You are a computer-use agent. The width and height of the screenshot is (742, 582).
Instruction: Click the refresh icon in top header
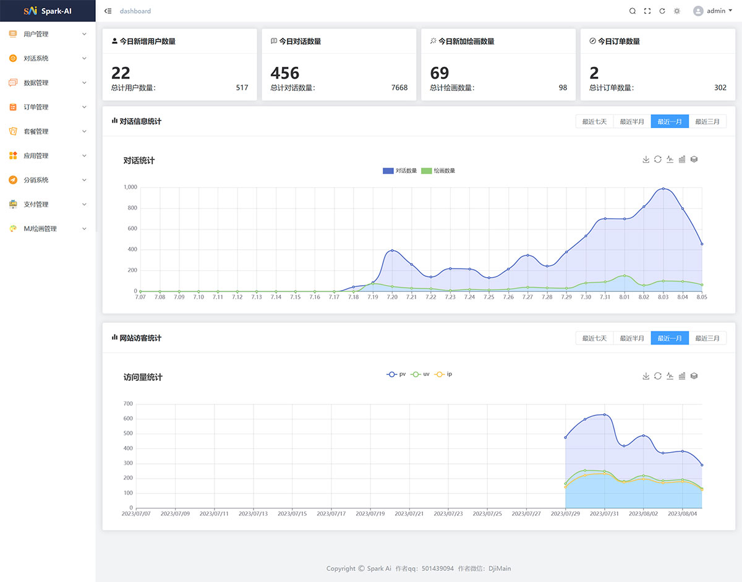662,11
